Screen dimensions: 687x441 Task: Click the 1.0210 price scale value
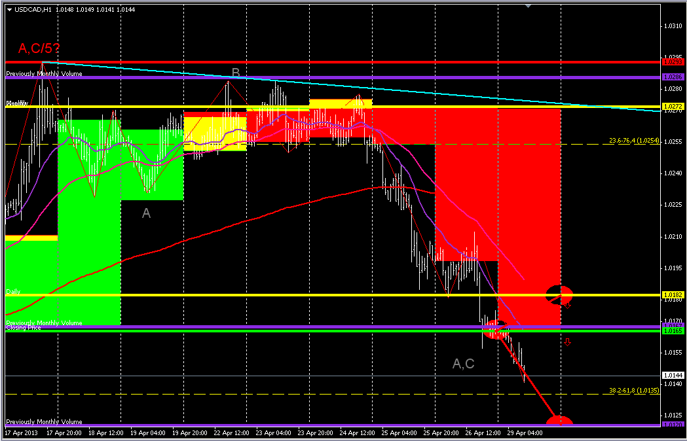click(672, 236)
